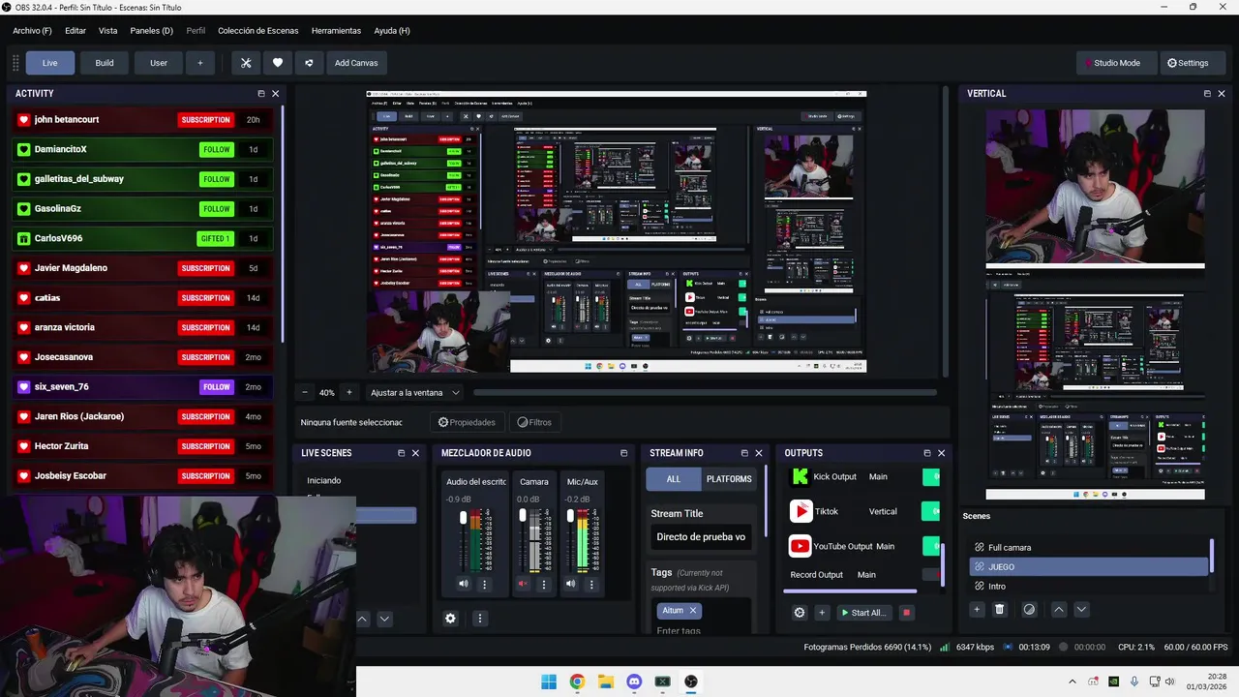
Task: Zoom in preview with the plus beside 40%
Action: (x=349, y=393)
